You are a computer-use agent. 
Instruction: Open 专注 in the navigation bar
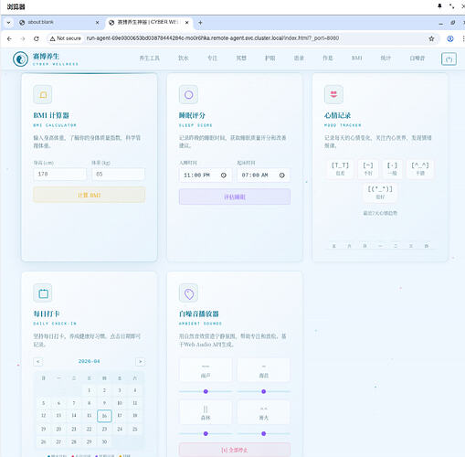pyautogui.click(x=212, y=58)
